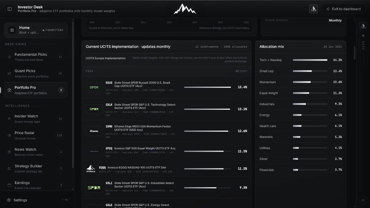Click the FUND column header
Screen dimensions: 370x208
tap(89, 71)
